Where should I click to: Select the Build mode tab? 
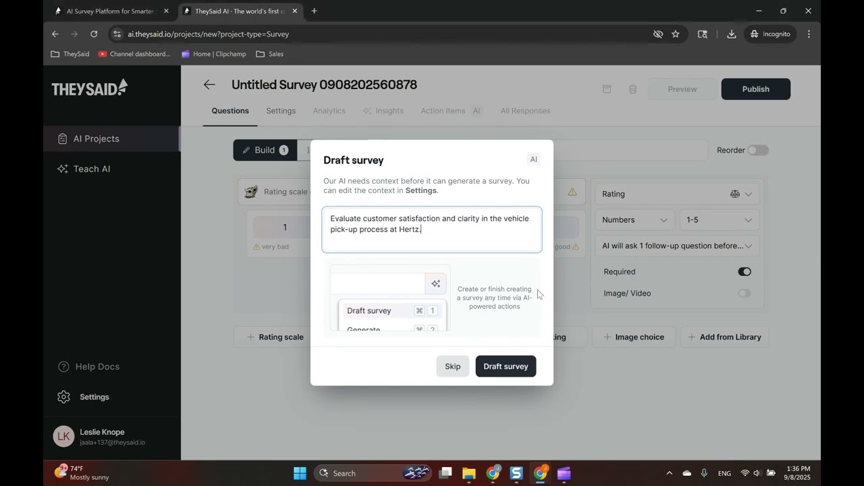pyautogui.click(x=265, y=150)
